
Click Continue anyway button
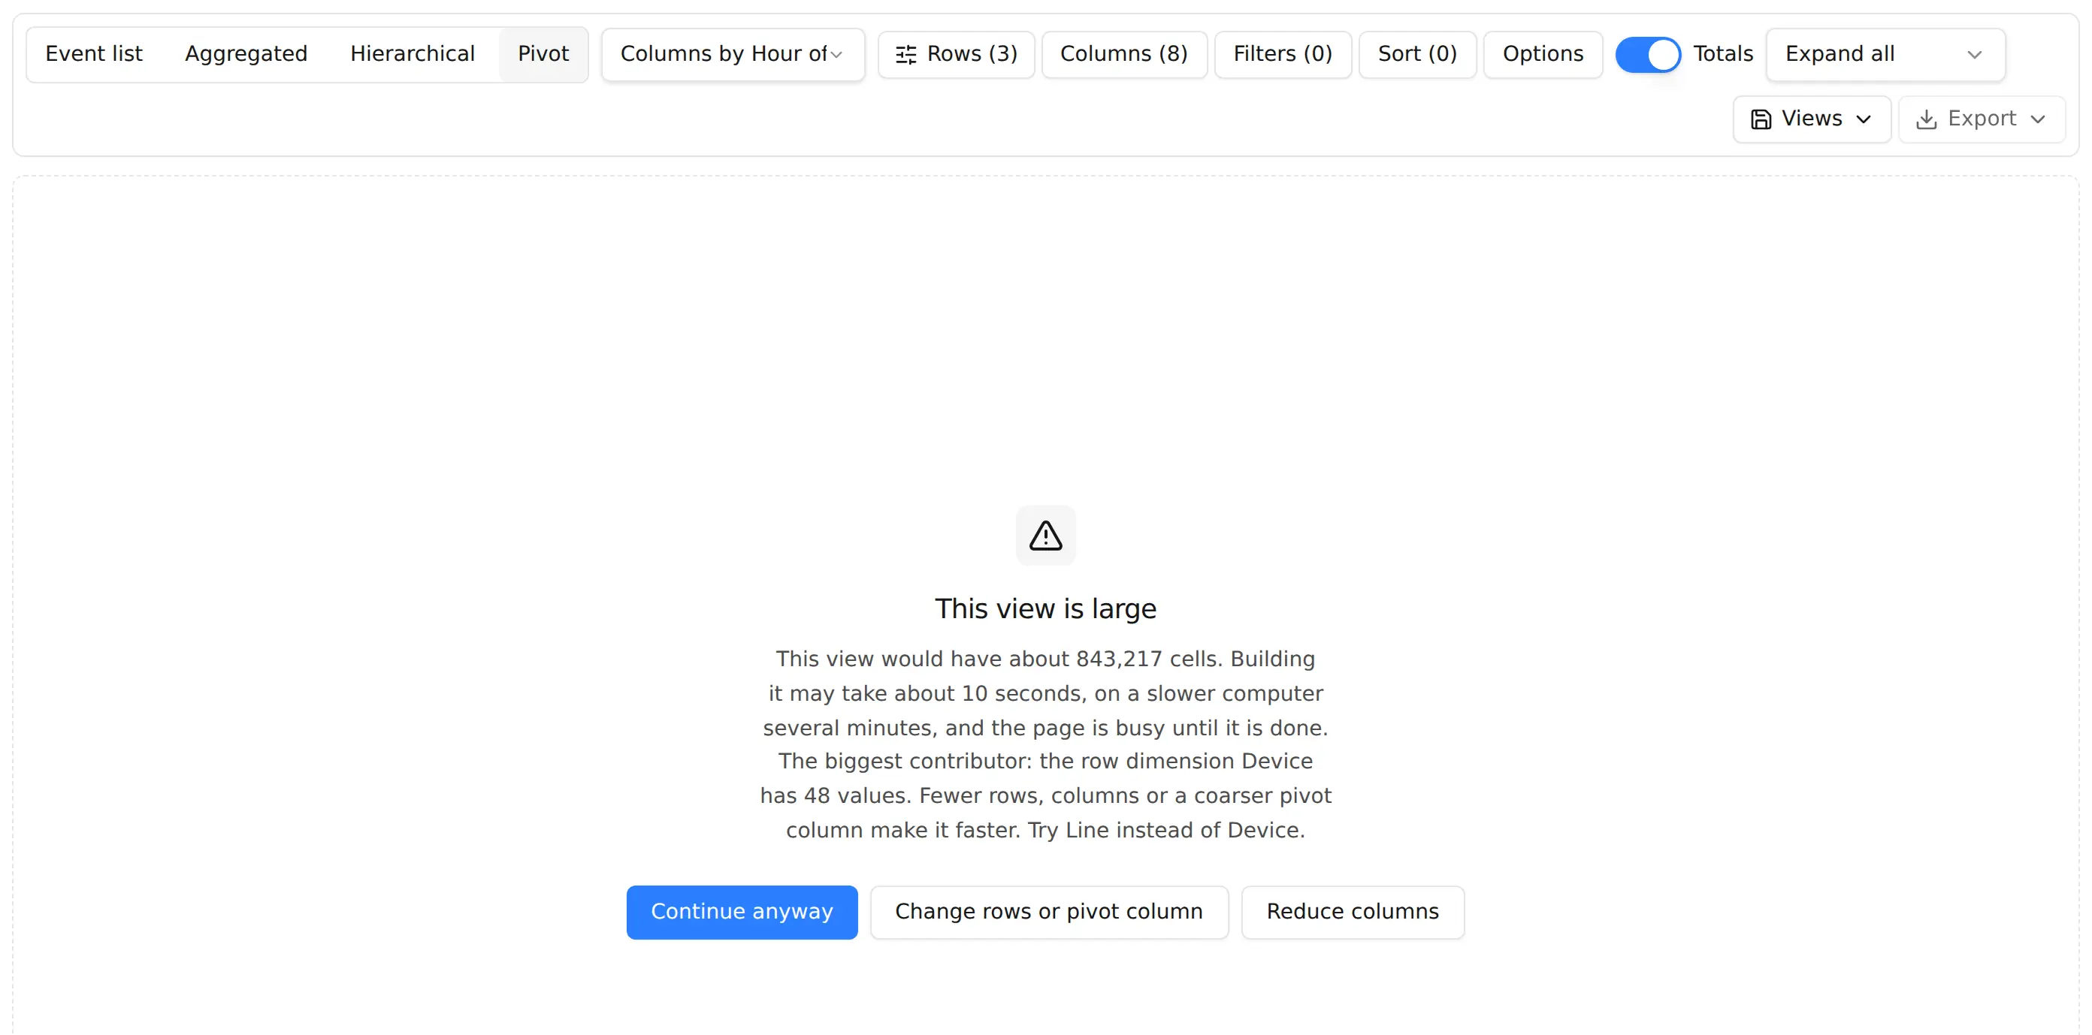742,912
